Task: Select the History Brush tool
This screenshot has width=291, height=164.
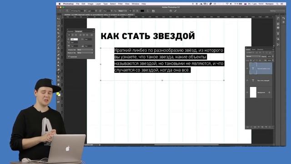Action: pyautogui.click(x=59, y=51)
